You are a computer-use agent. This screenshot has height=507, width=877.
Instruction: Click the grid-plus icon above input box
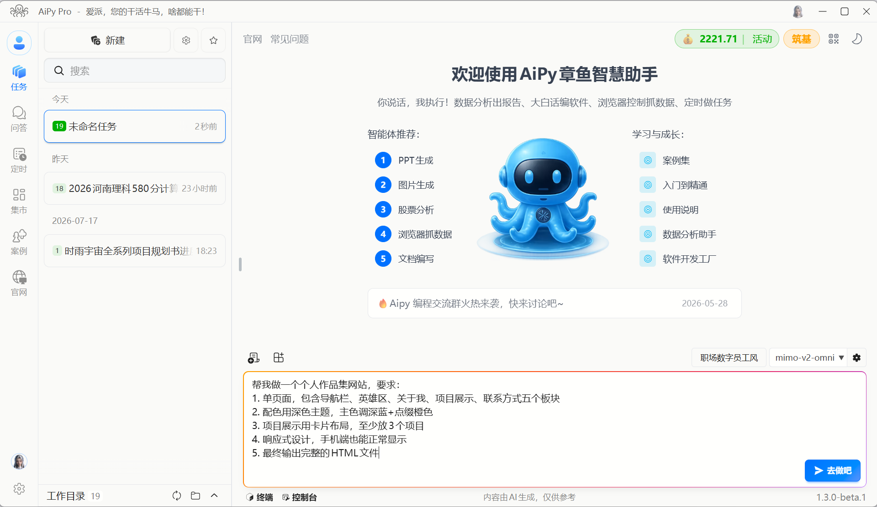tap(279, 357)
